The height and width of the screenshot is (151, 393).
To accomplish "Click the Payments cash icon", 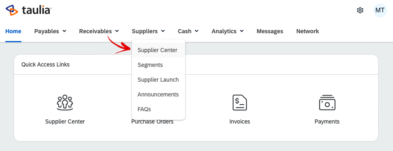I will click(327, 103).
